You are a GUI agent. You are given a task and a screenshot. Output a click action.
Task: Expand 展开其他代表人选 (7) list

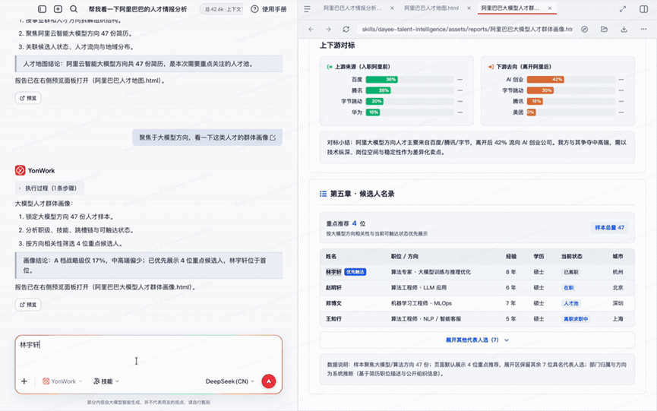tap(477, 340)
